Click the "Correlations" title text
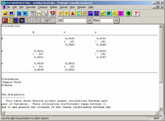Screen dimensions: 165x121 click(11, 26)
